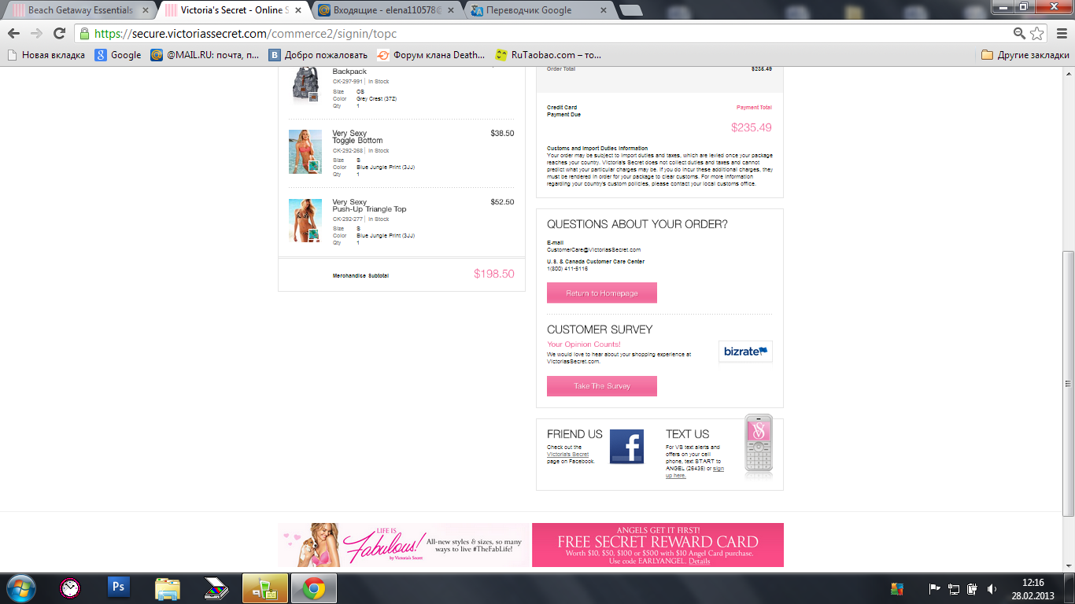This screenshot has height=604, width=1075.
Task: Switch to Переводчик Google tab
Action: point(539,10)
